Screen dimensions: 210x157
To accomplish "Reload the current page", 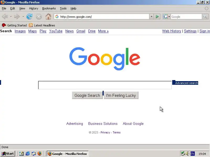I will 29,16.
